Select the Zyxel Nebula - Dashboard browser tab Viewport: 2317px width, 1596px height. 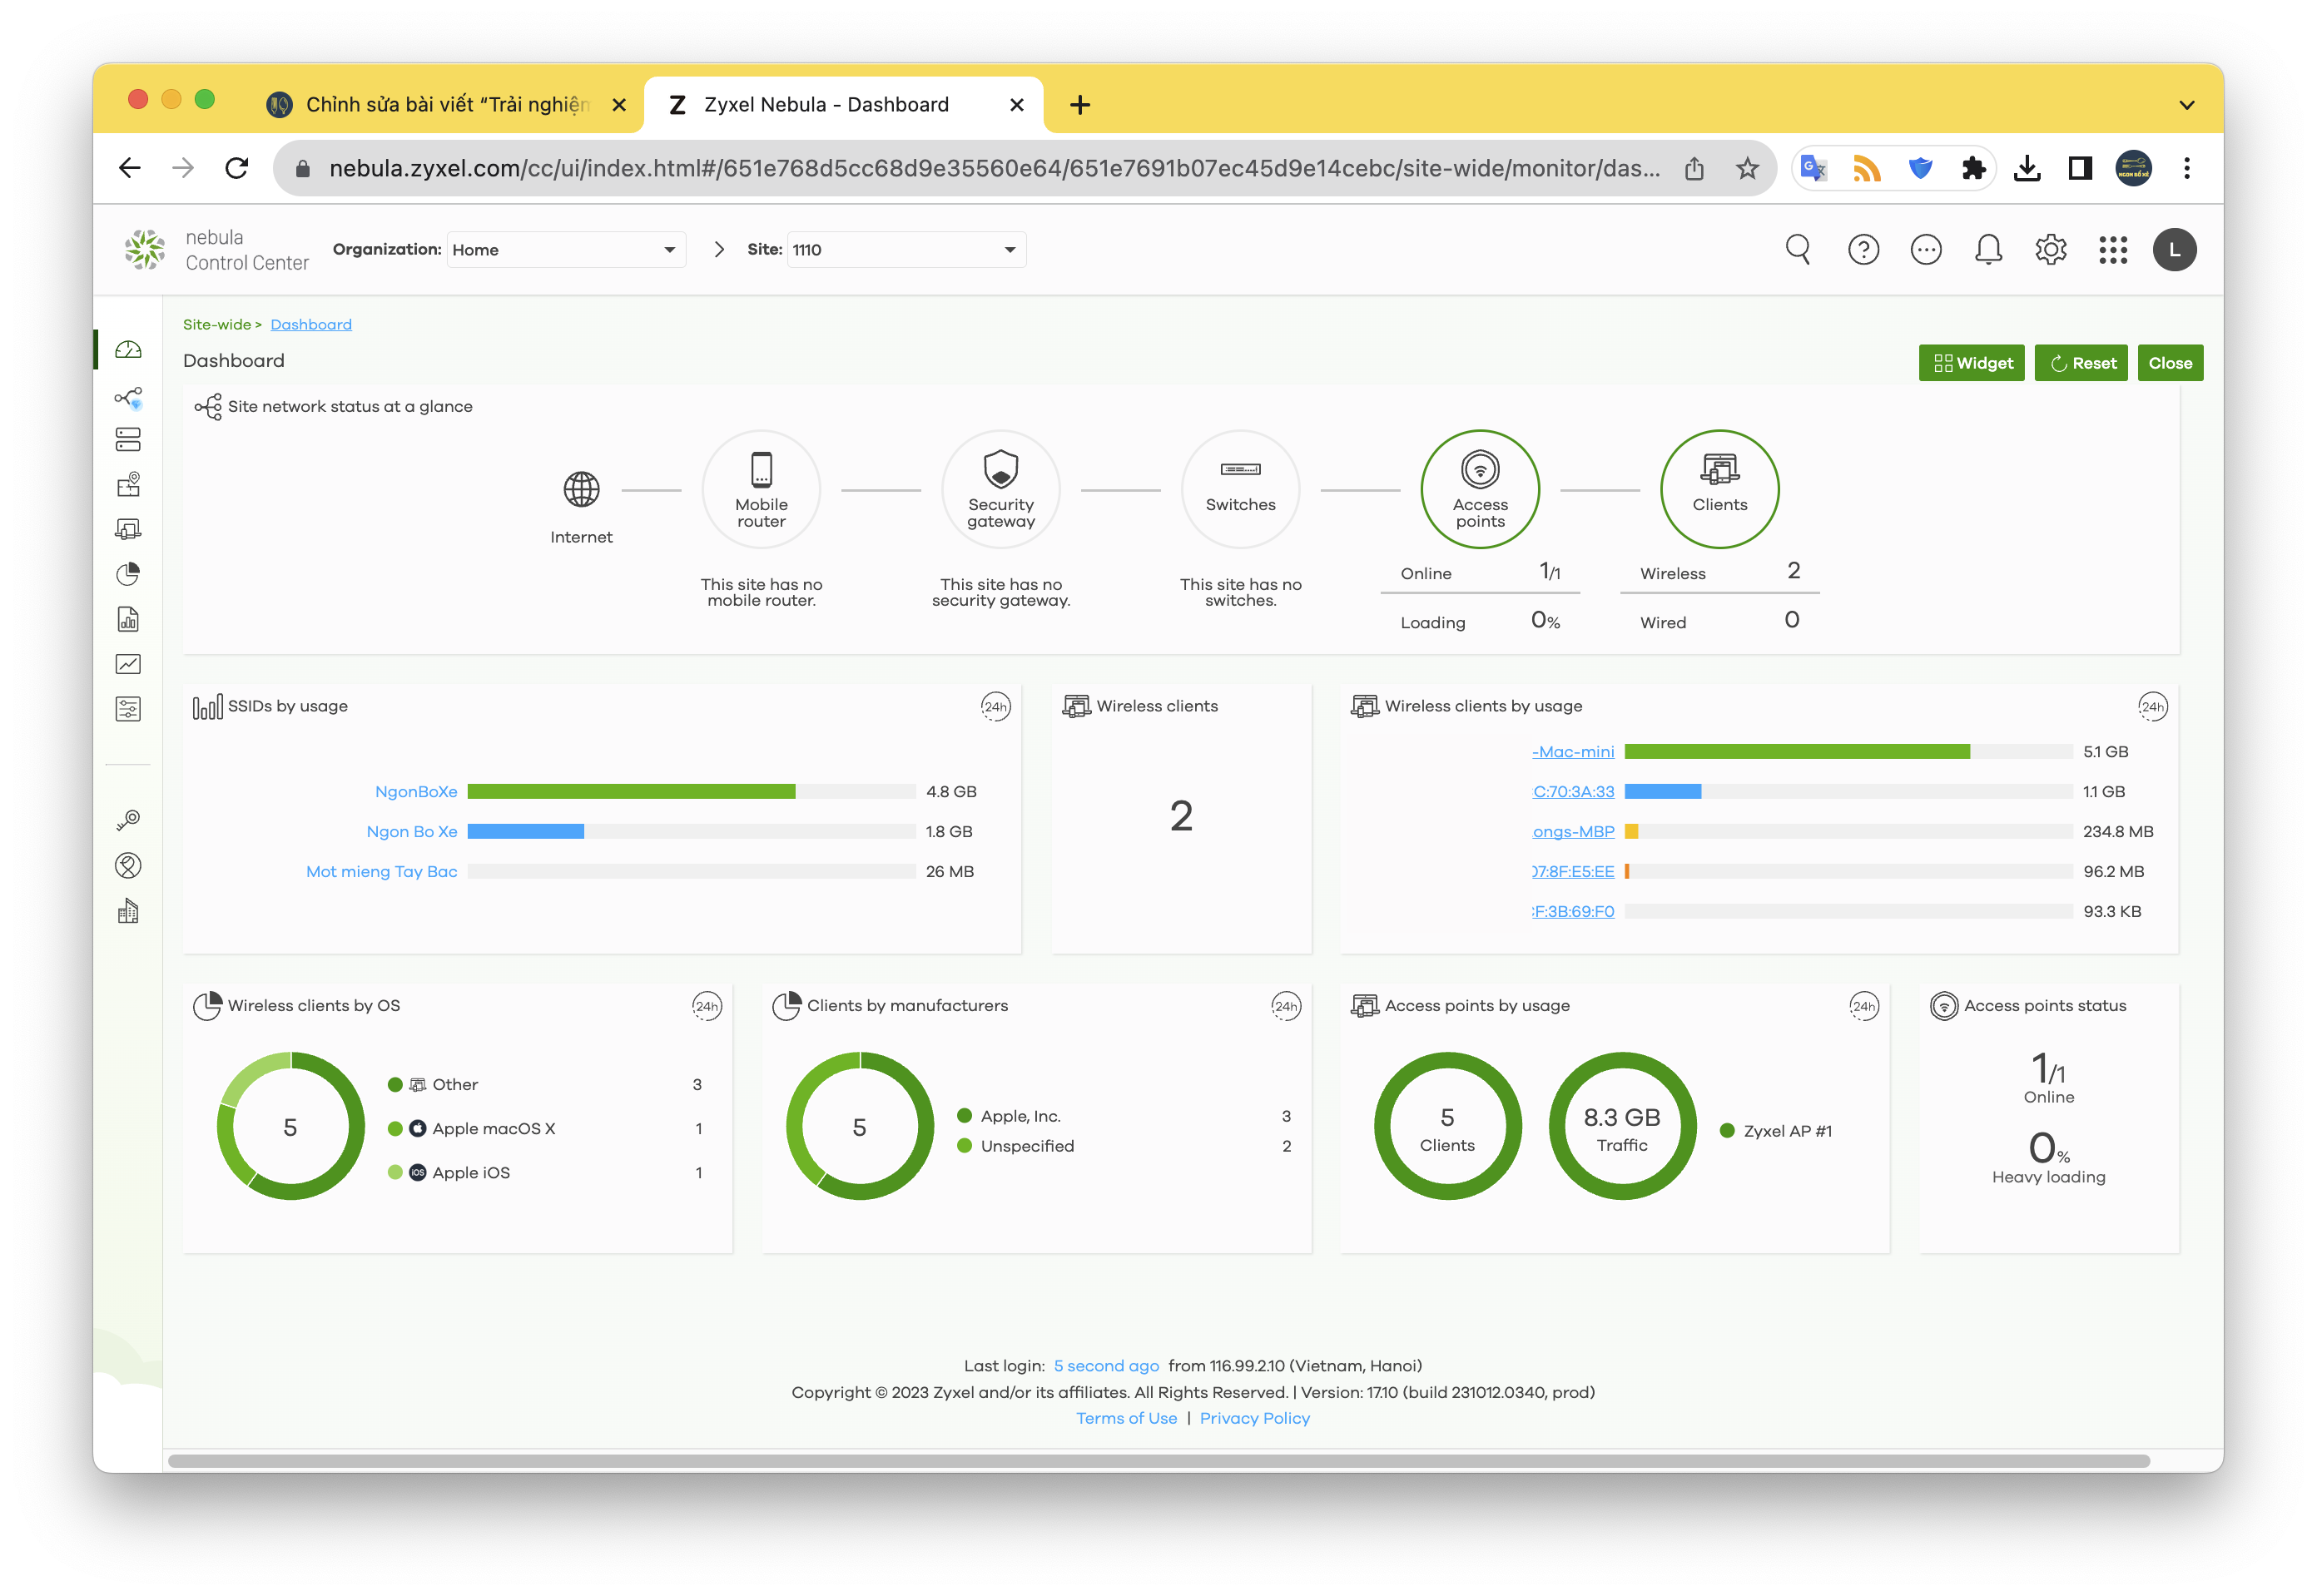point(844,105)
